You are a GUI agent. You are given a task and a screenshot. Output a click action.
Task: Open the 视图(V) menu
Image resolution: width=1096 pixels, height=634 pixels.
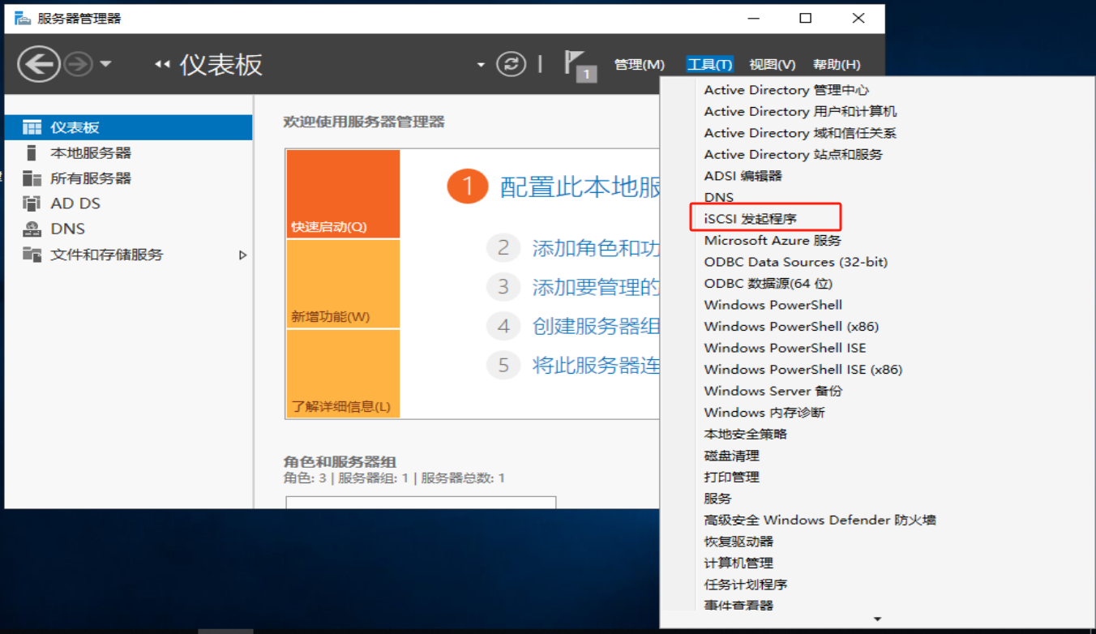[x=773, y=65]
